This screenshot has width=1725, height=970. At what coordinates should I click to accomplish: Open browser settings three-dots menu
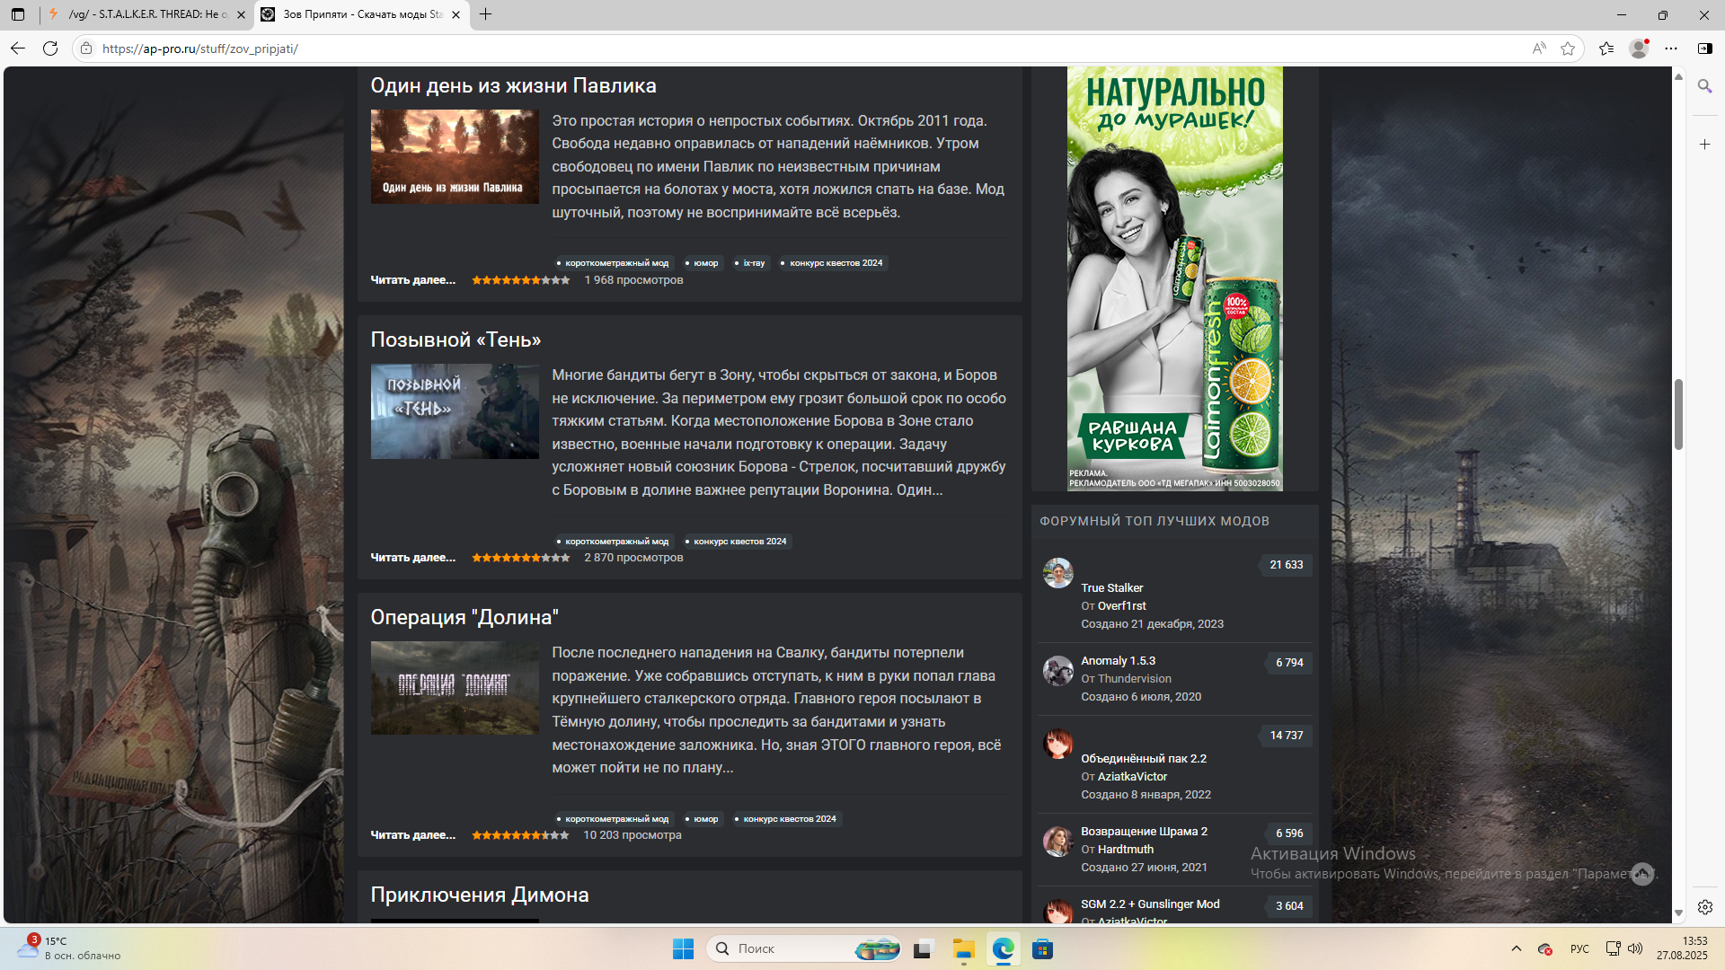pos(1671,48)
